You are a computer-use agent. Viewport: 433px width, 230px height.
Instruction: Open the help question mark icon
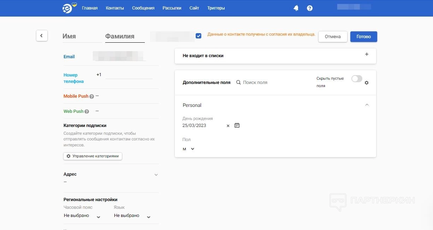click(310, 8)
